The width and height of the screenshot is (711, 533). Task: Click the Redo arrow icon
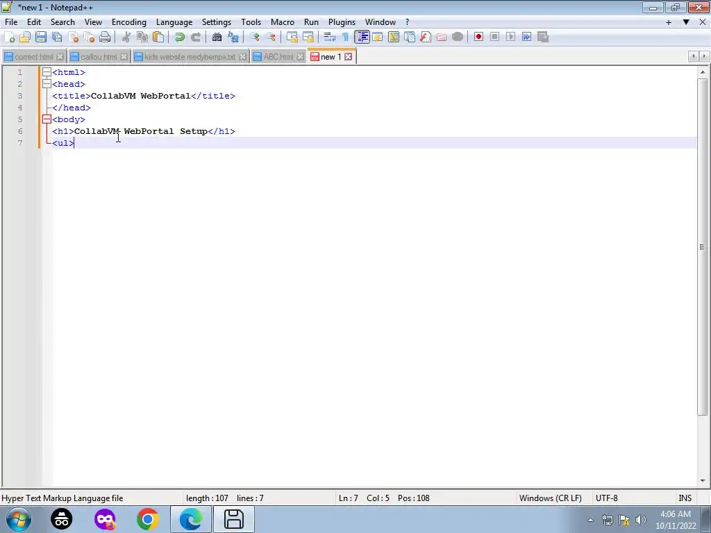(x=195, y=37)
